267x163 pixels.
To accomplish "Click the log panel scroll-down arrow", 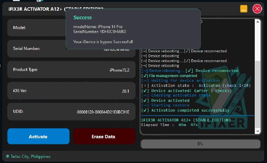I will pyautogui.click(x=258, y=131).
